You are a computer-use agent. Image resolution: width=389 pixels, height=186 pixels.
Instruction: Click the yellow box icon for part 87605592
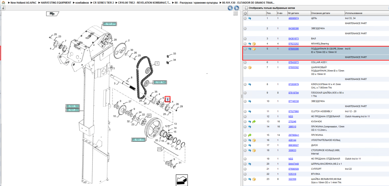(x=250, y=67)
